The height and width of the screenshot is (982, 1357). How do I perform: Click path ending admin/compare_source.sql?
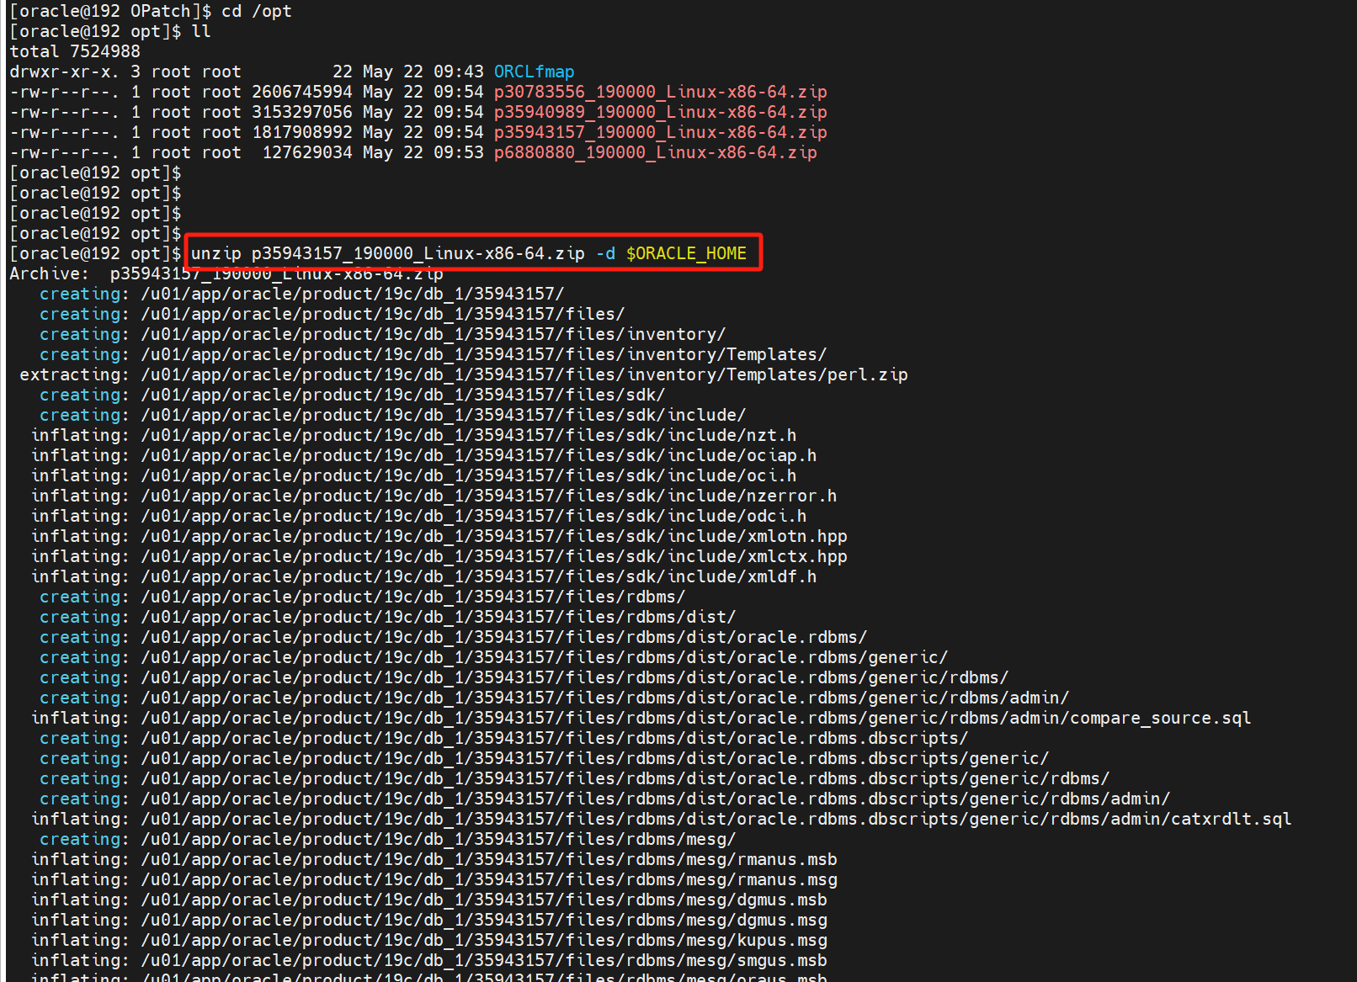(696, 718)
